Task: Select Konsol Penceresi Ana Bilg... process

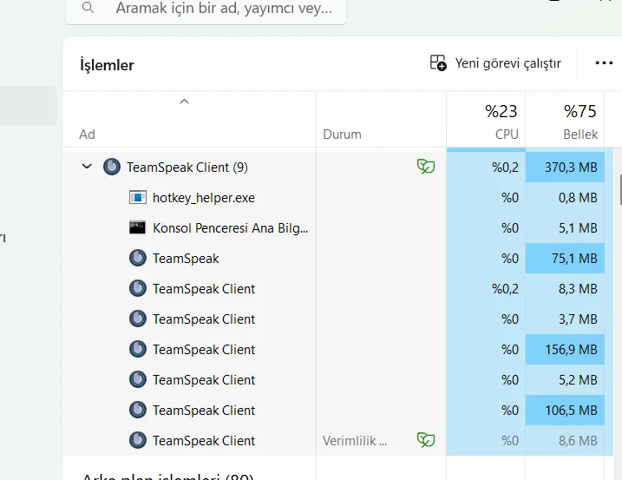Action: tap(231, 228)
